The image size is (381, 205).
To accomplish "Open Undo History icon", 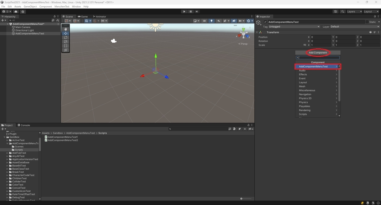I will tap(336, 11).
